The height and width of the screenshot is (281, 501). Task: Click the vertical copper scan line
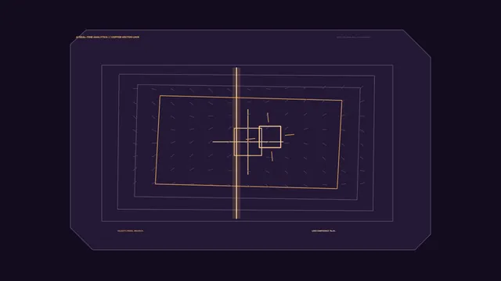click(236, 143)
